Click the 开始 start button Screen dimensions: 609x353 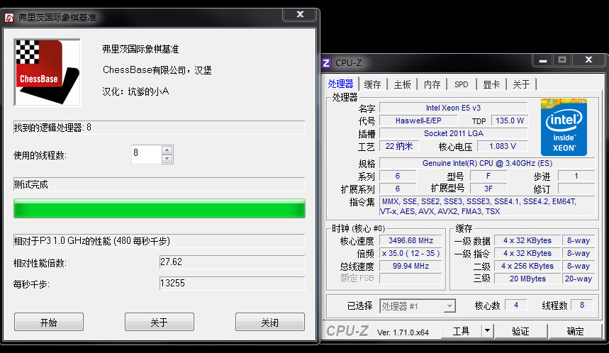pos(49,322)
